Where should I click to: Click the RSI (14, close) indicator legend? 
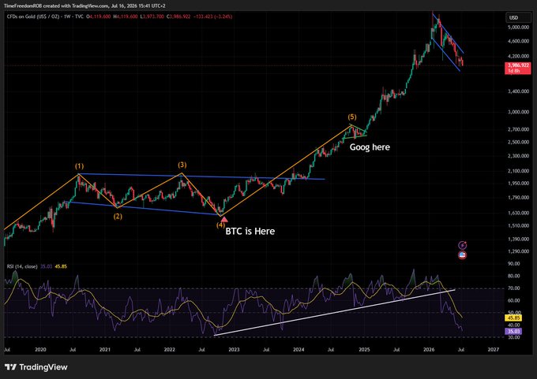(x=22, y=266)
